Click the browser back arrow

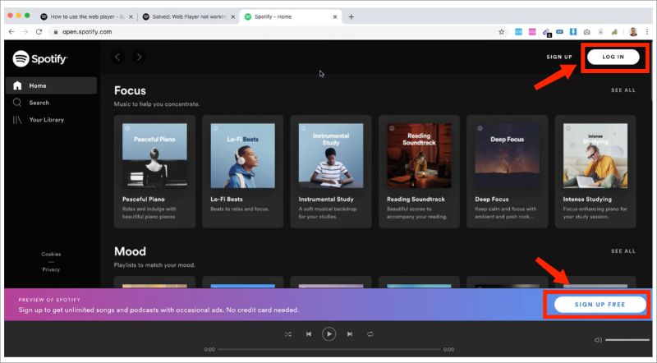point(11,32)
